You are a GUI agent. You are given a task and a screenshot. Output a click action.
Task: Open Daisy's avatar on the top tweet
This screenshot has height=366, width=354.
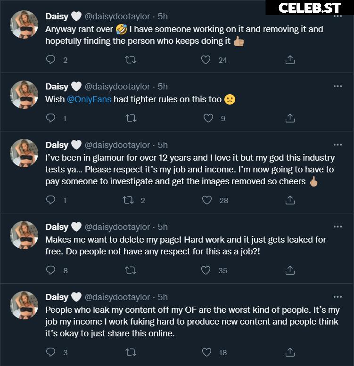click(x=24, y=24)
